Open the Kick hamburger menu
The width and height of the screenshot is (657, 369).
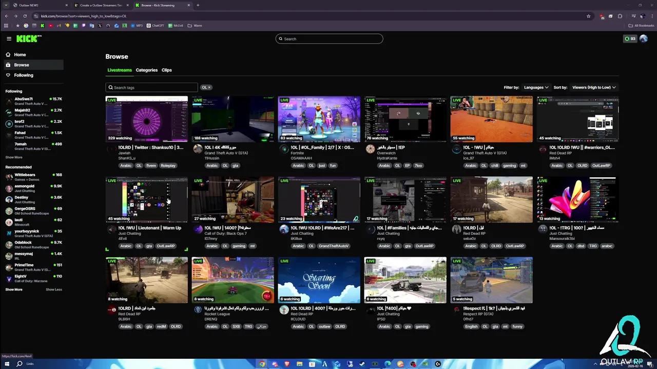(x=9, y=38)
